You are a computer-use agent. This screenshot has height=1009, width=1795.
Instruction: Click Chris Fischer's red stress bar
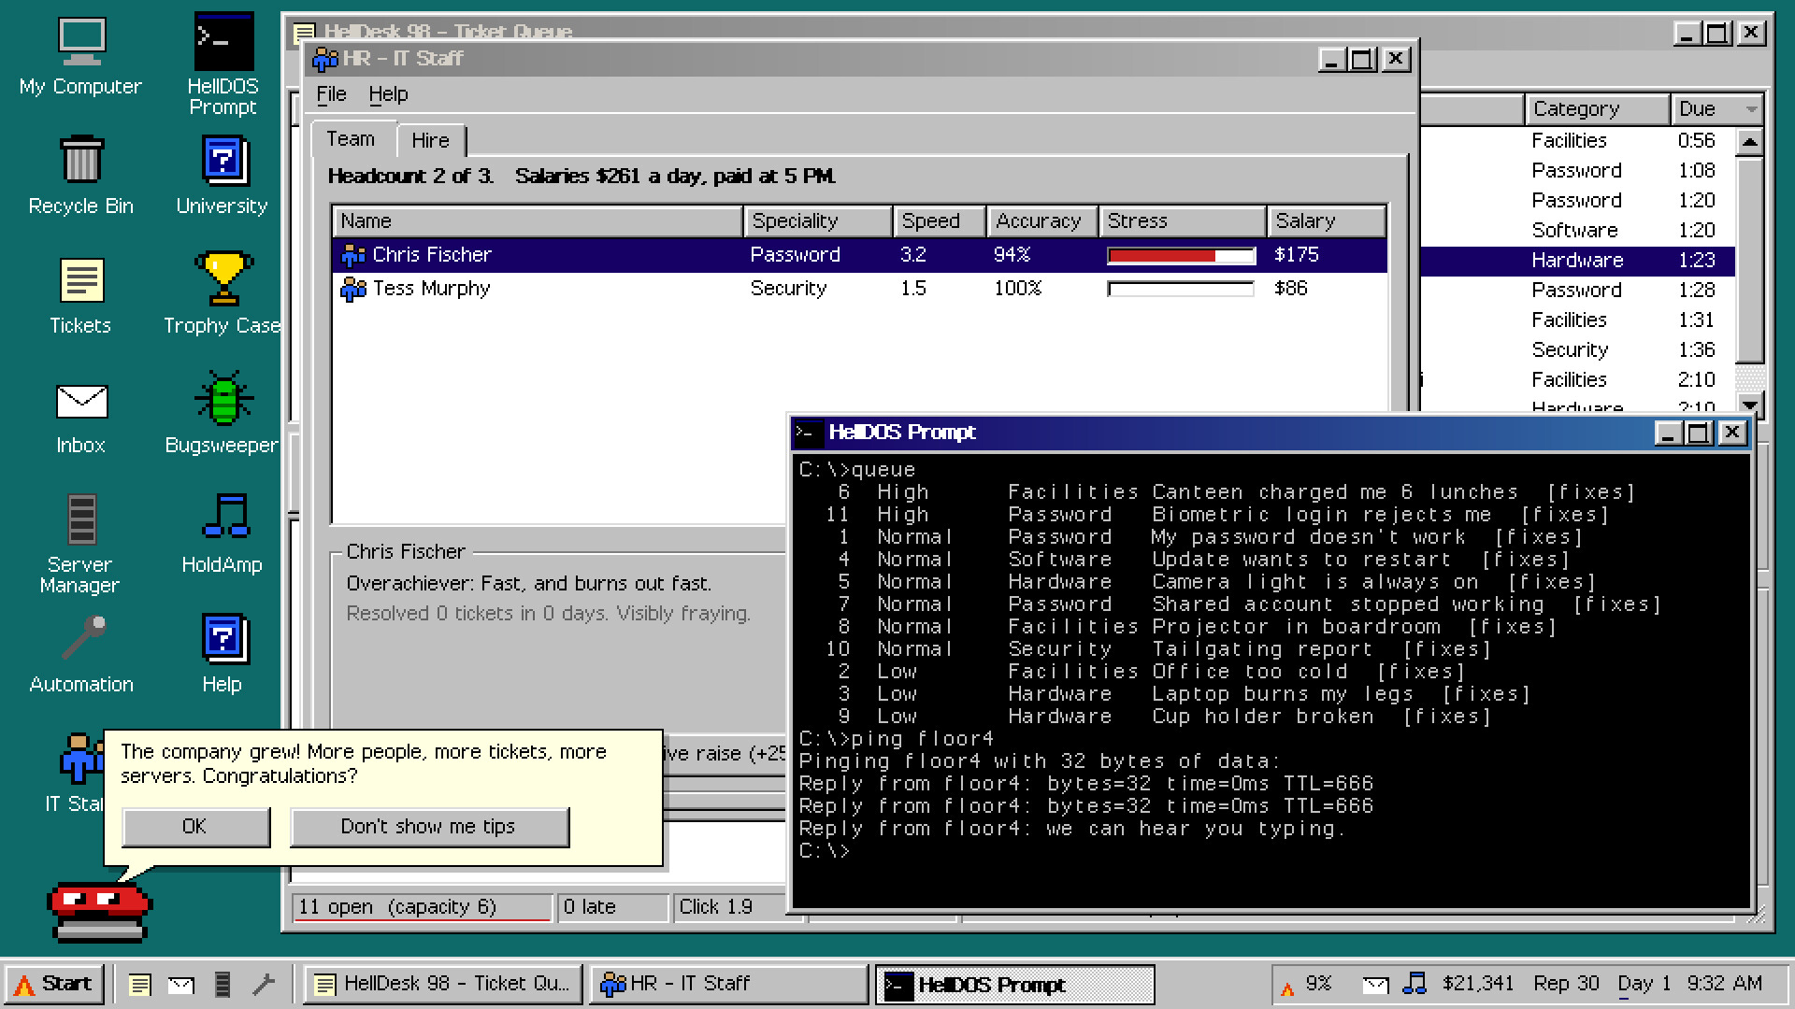click(x=1181, y=256)
